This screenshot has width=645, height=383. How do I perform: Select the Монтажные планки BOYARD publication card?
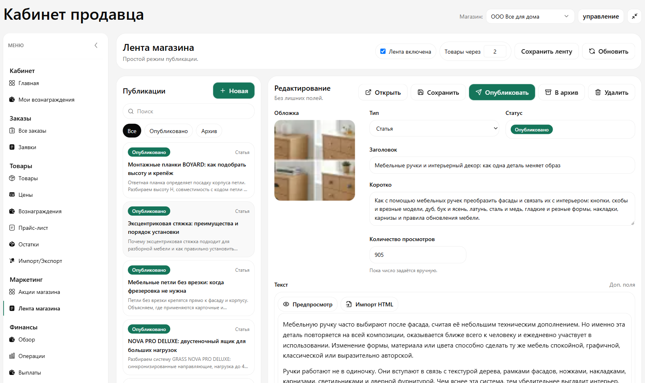[189, 170]
